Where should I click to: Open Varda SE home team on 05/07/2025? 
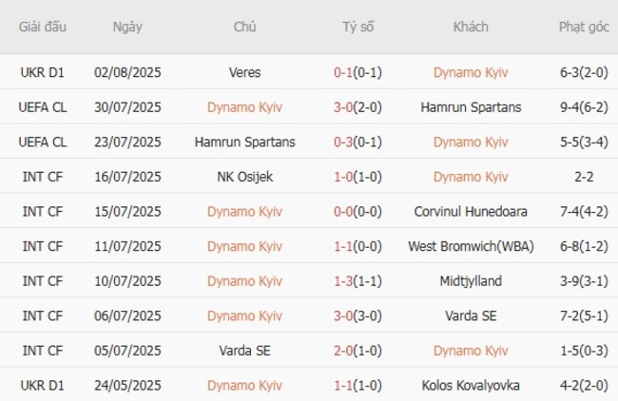point(244,351)
